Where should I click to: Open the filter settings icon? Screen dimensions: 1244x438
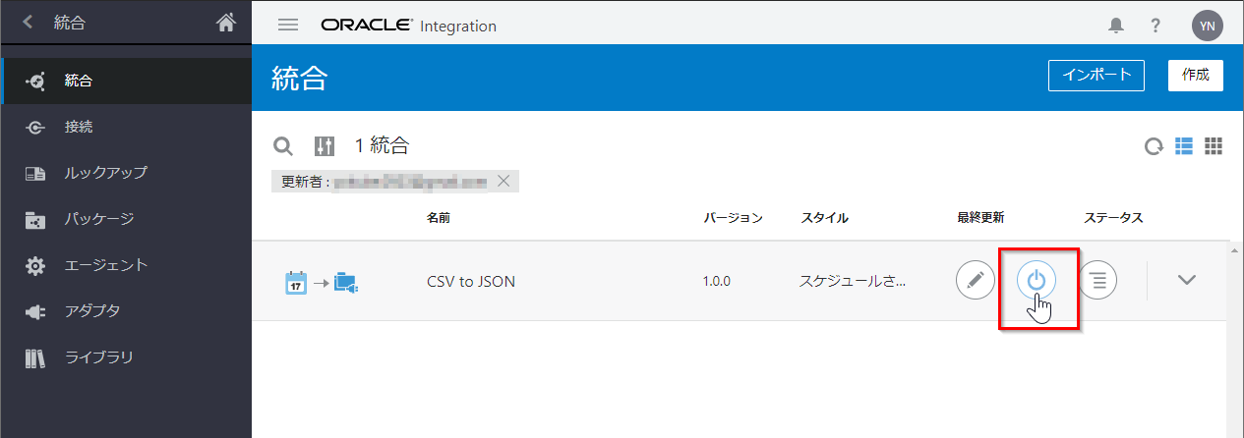pos(325,146)
